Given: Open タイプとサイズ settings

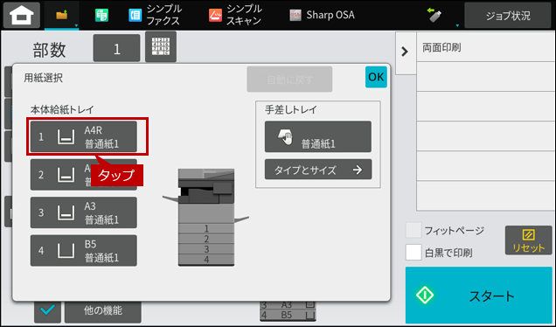Looking at the screenshot, I should [318, 170].
